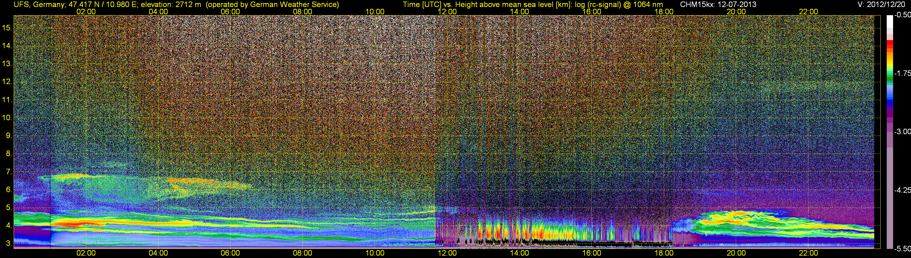Viewport: 911px width, 258px height.
Task: Click the height axis label '5.'
Action: tap(9, 207)
